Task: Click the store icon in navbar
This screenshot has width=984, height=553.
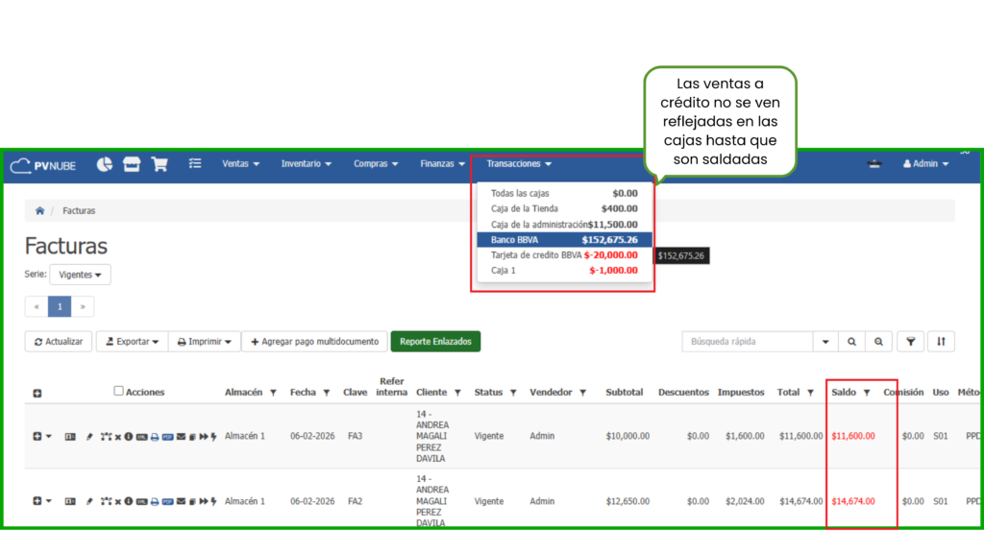Action: click(x=132, y=164)
